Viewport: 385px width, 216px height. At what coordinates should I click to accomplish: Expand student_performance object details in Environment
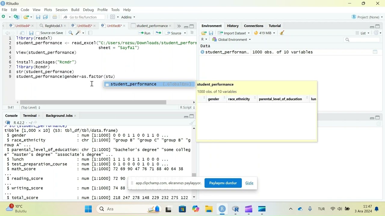pyautogui.click(x=202, y=52)
